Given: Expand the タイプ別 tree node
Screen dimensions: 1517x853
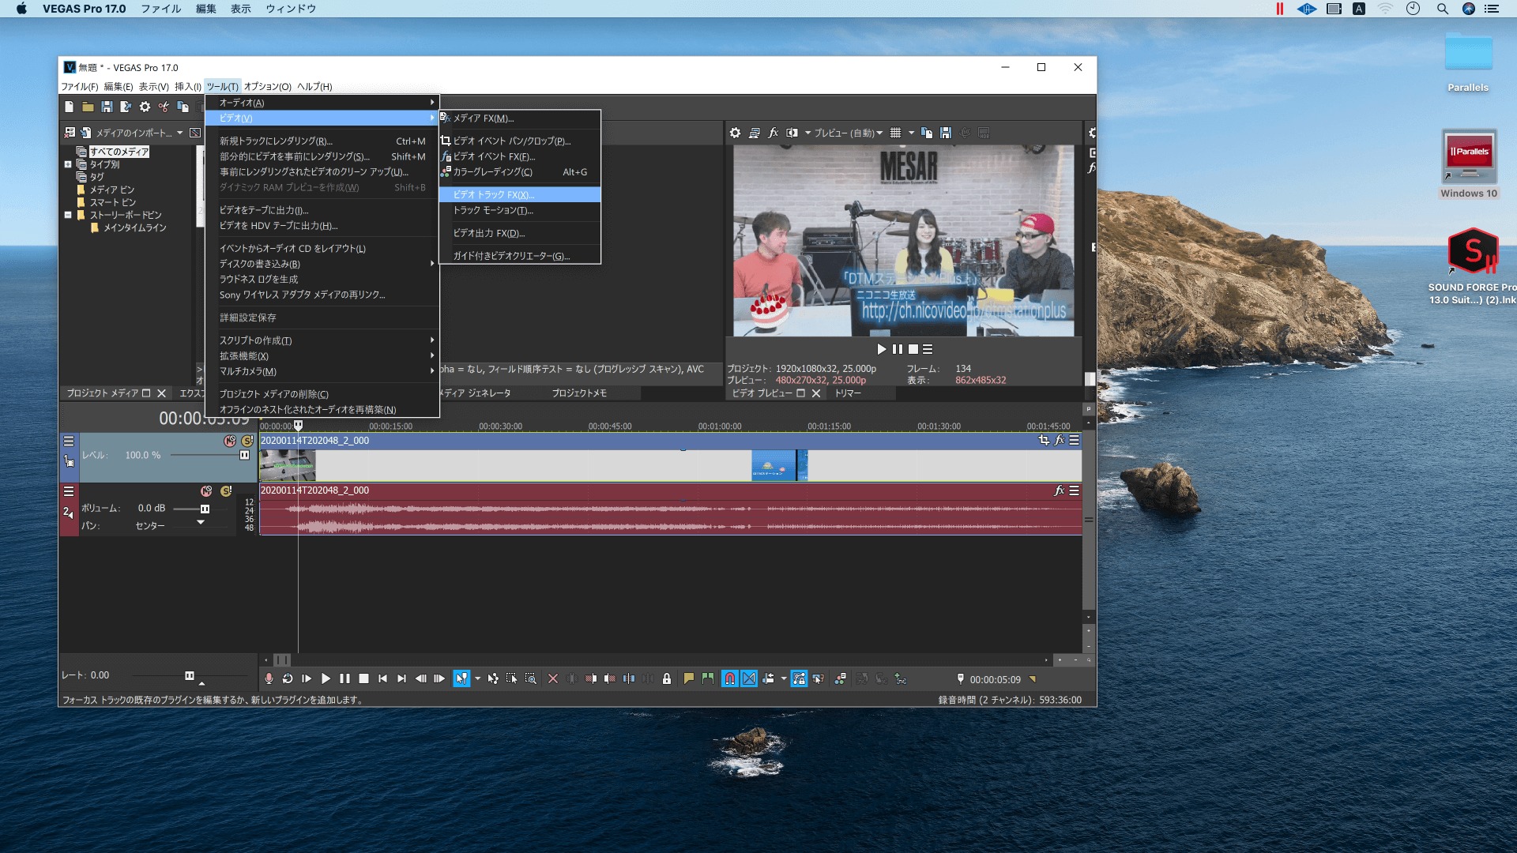Looking at the screenshot, I should click(x=68, y=164).
